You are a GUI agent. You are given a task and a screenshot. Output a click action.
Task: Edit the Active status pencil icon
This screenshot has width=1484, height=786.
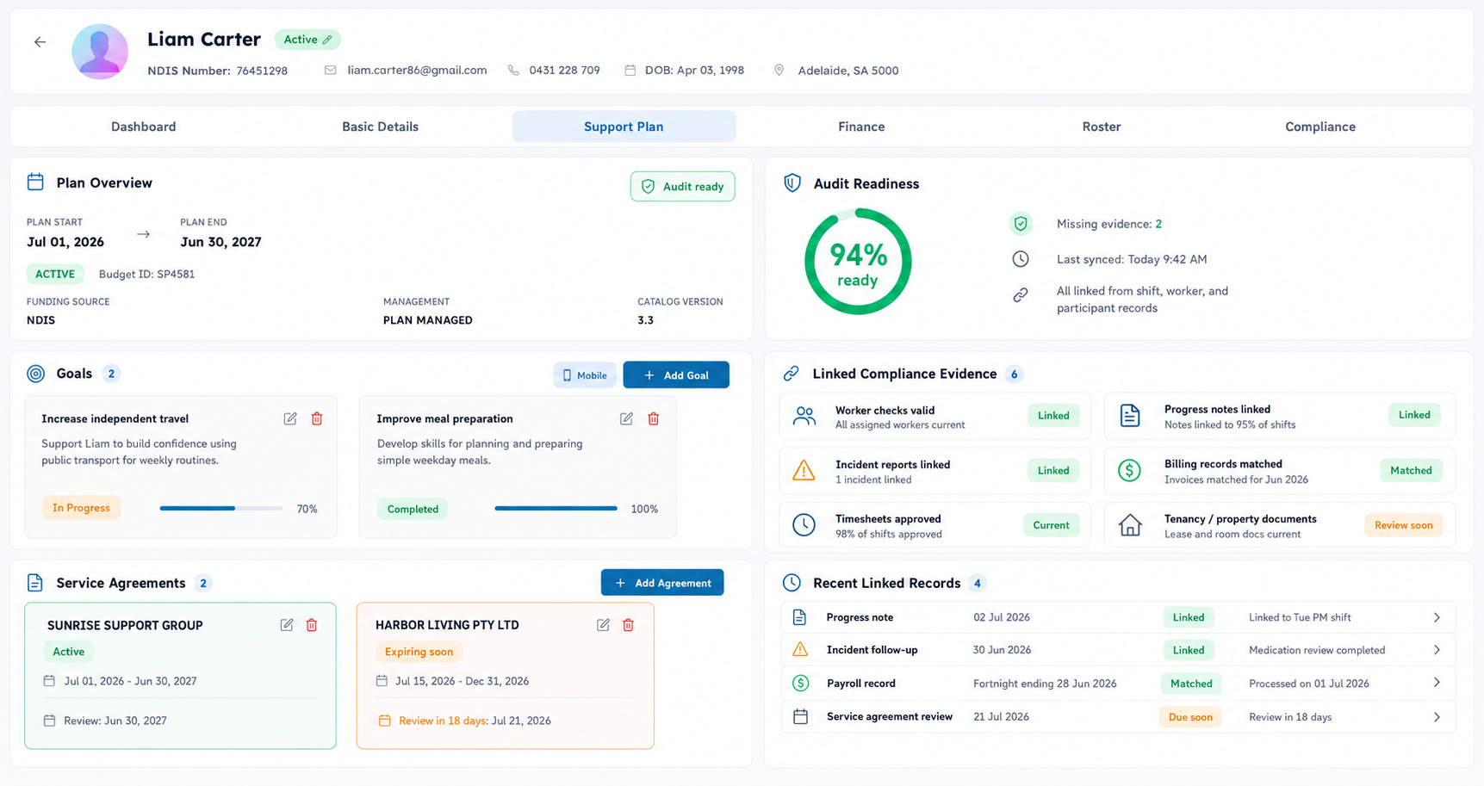(x=327, y=40)
